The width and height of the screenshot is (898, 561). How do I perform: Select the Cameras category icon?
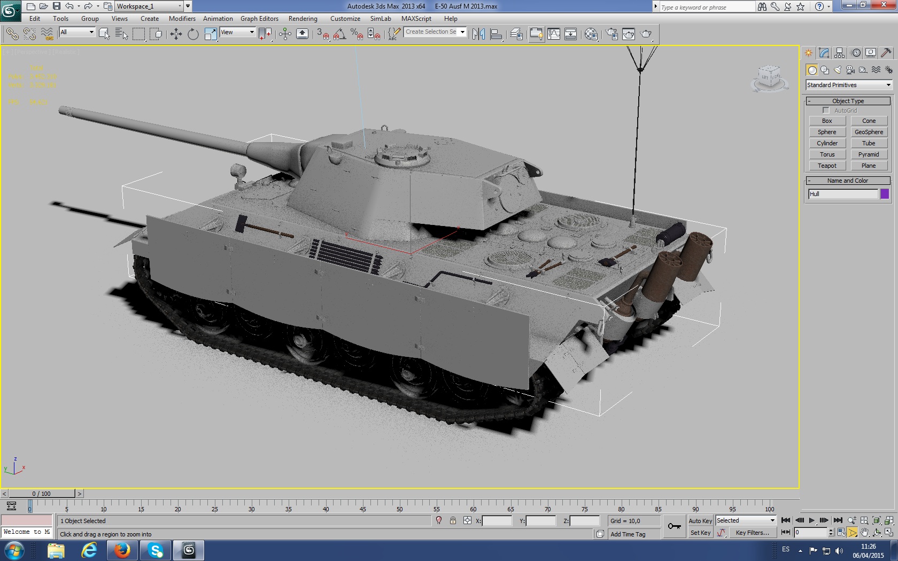click(850, 70)
